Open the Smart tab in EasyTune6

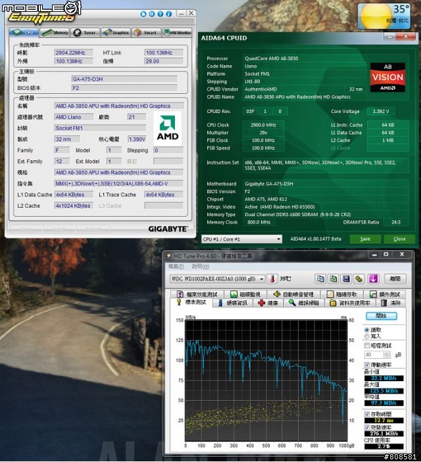pos(147,32)
